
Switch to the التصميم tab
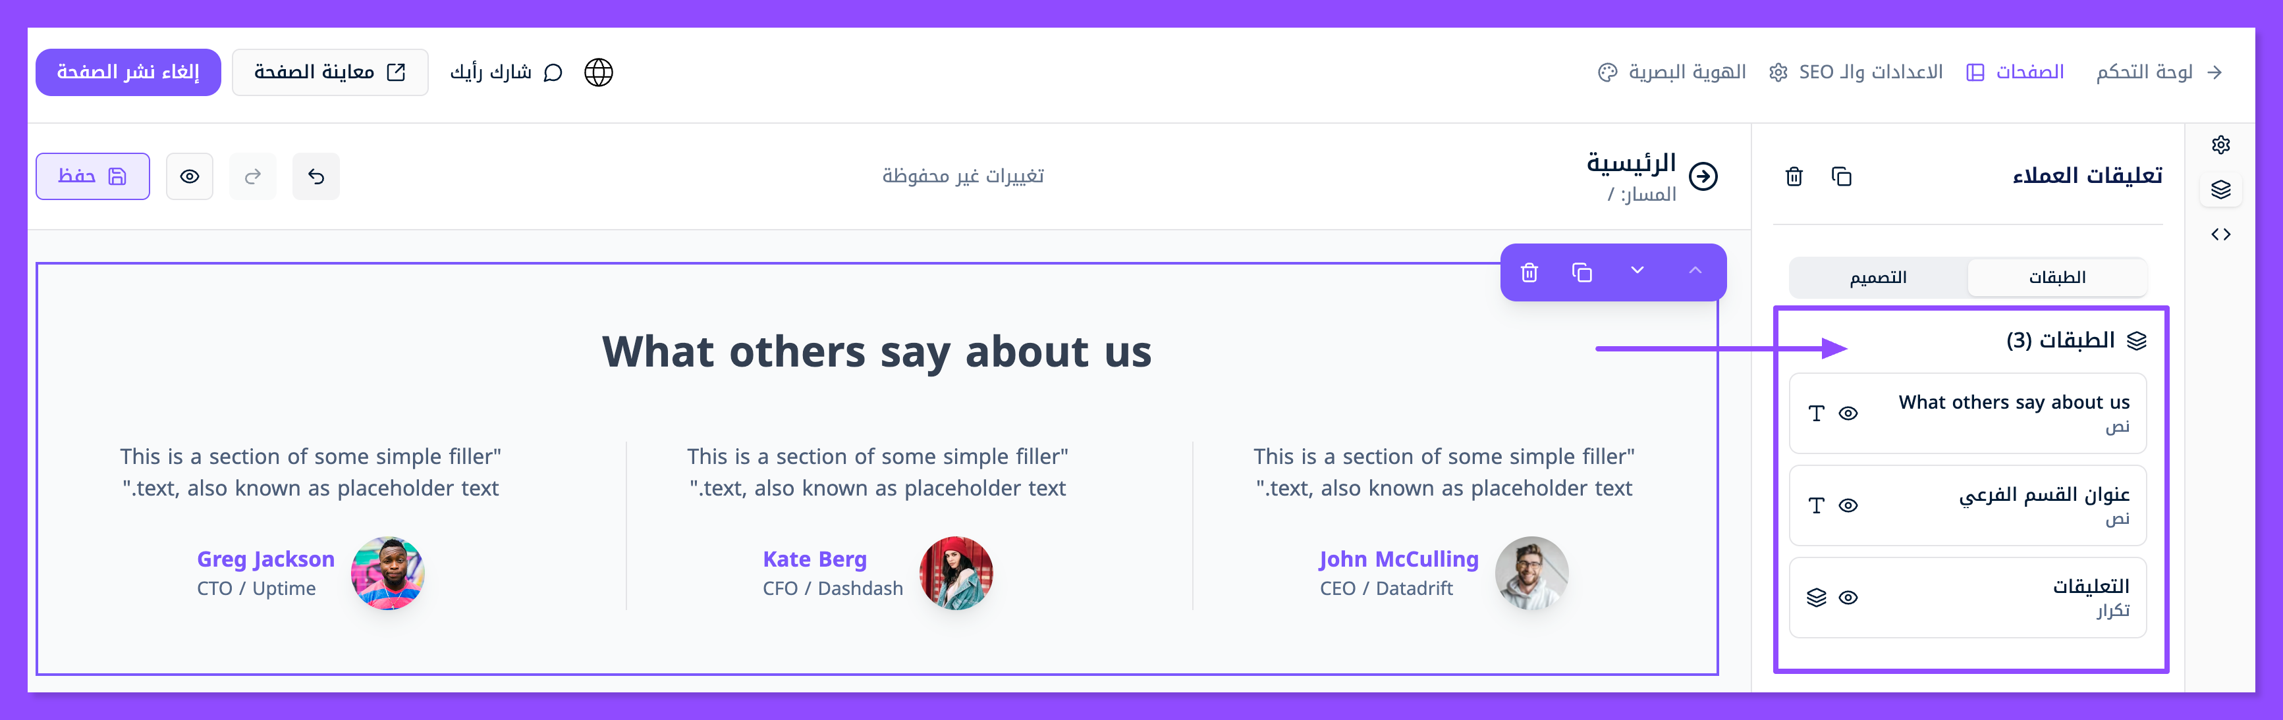point(1878,278)
